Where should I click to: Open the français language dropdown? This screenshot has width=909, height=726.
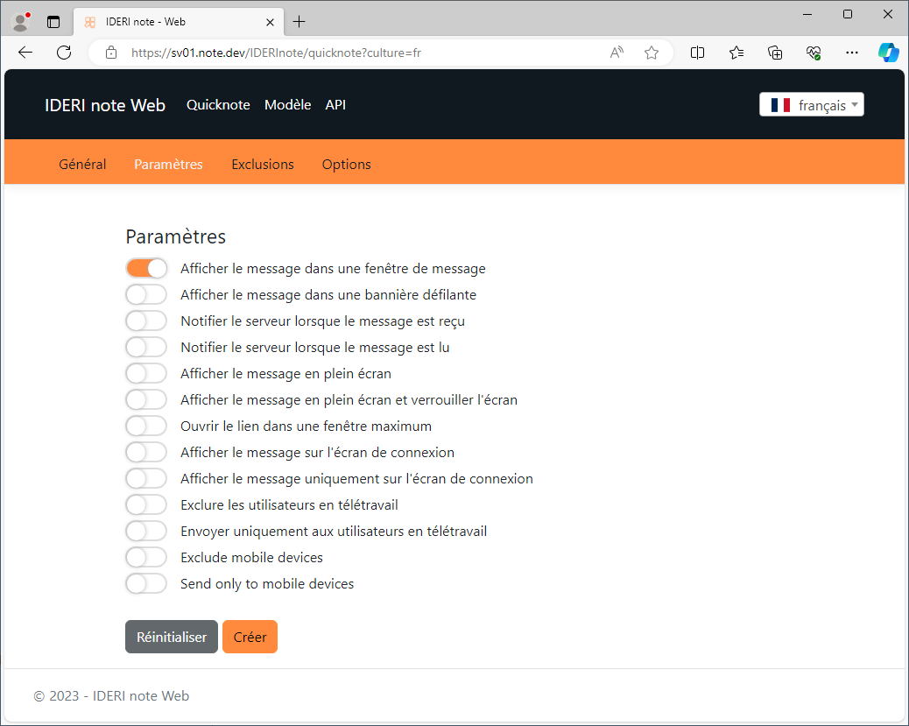(812, 105)
